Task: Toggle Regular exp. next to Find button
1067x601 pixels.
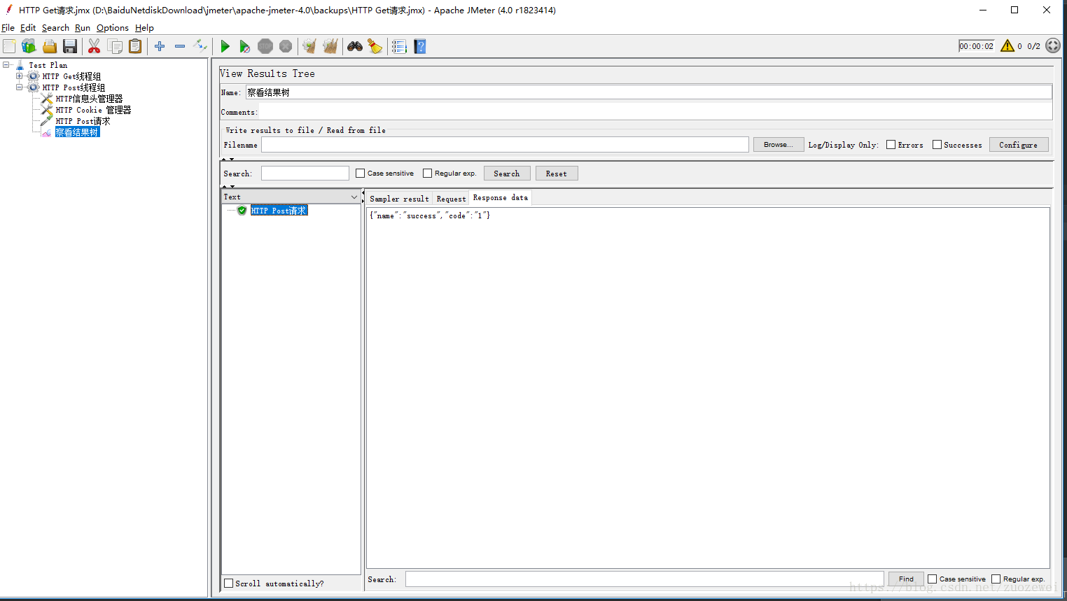Action: 996,579
